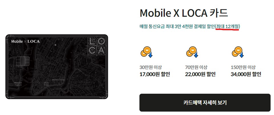Click the 34,000원 할인 text
The image size is (274, 115).
click(x=246, y=74)
